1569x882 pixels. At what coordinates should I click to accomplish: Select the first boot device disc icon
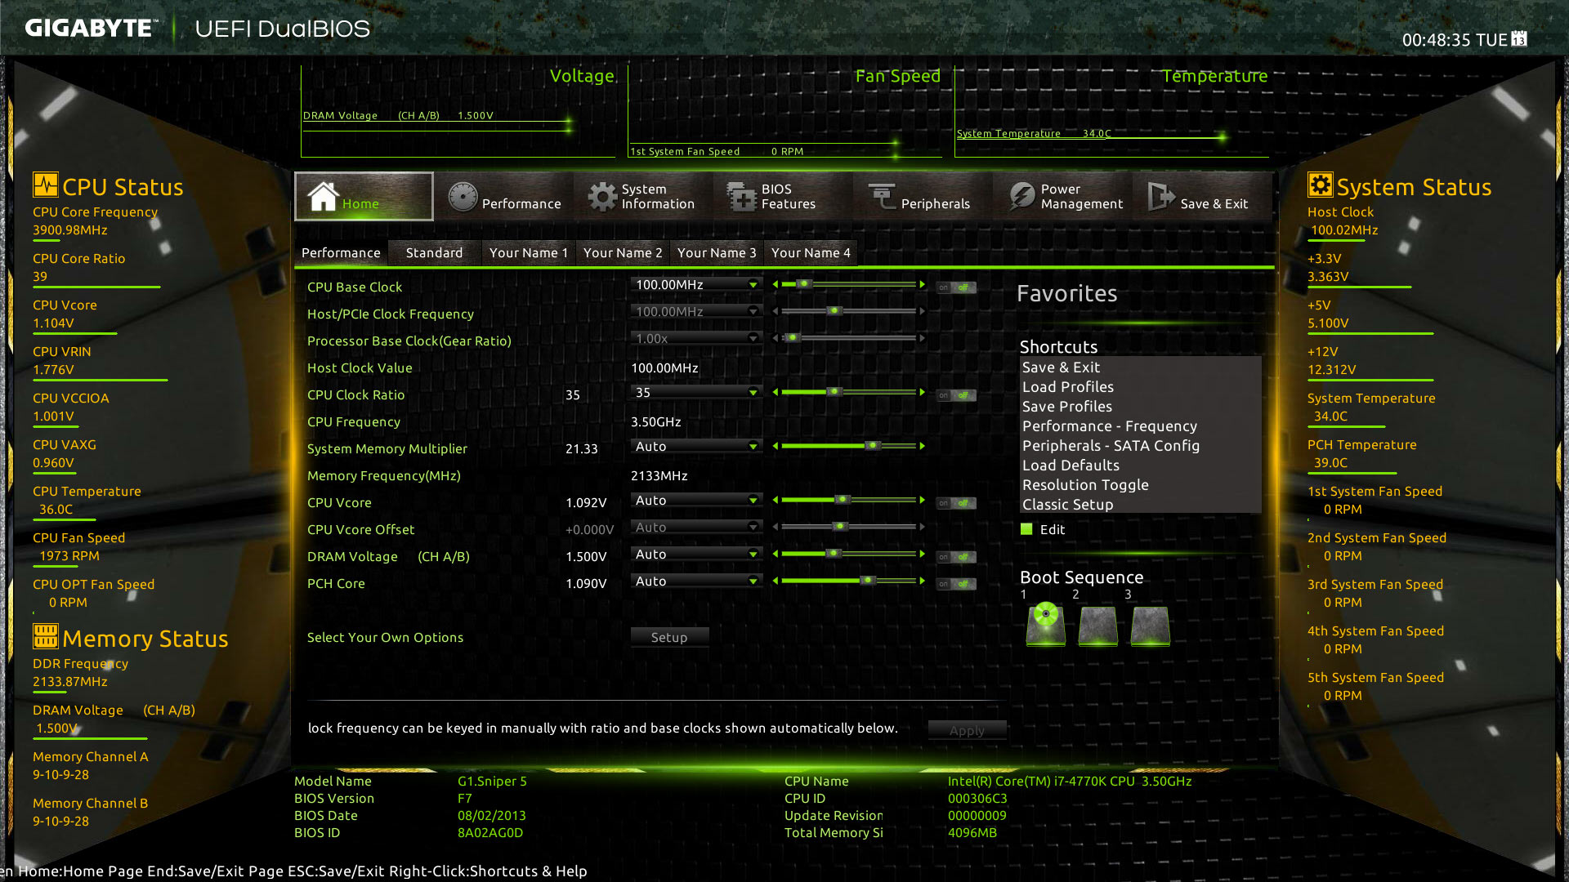point(1046,626)
